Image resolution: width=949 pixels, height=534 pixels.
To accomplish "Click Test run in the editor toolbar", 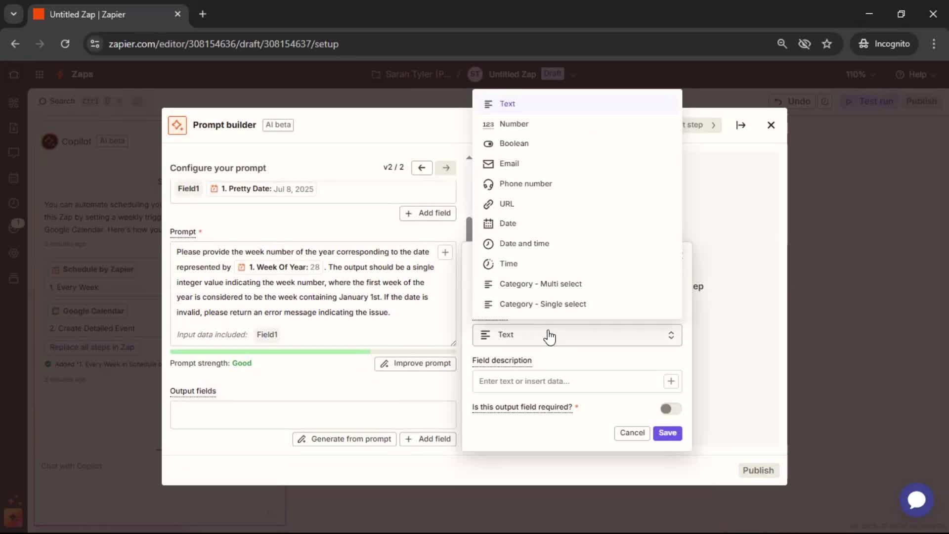I will pos(870,101).
